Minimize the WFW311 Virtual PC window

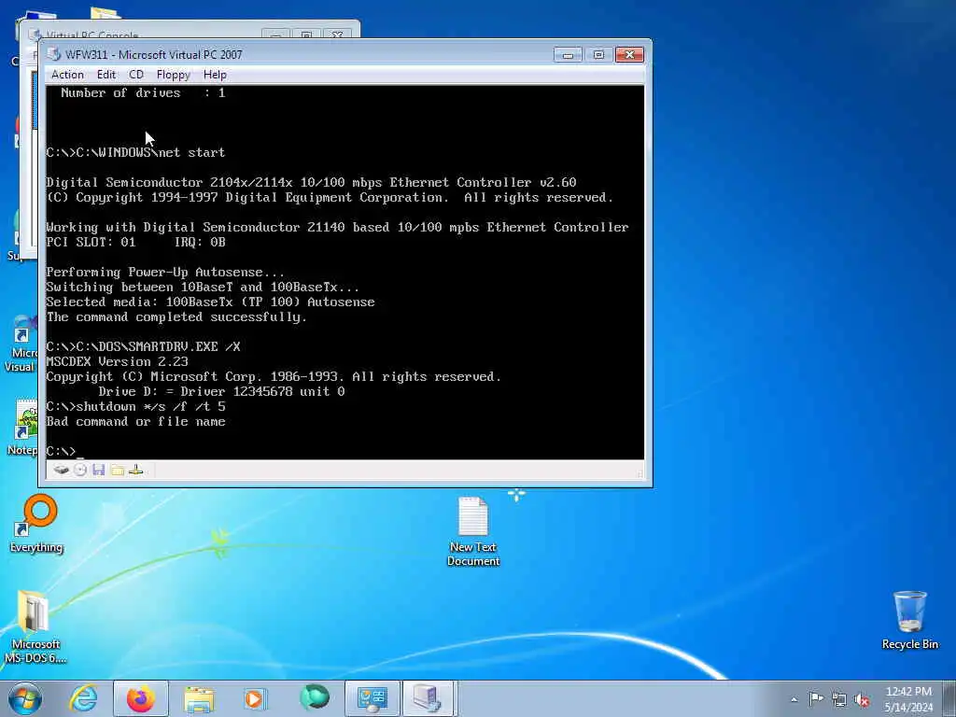coord(568,55)
